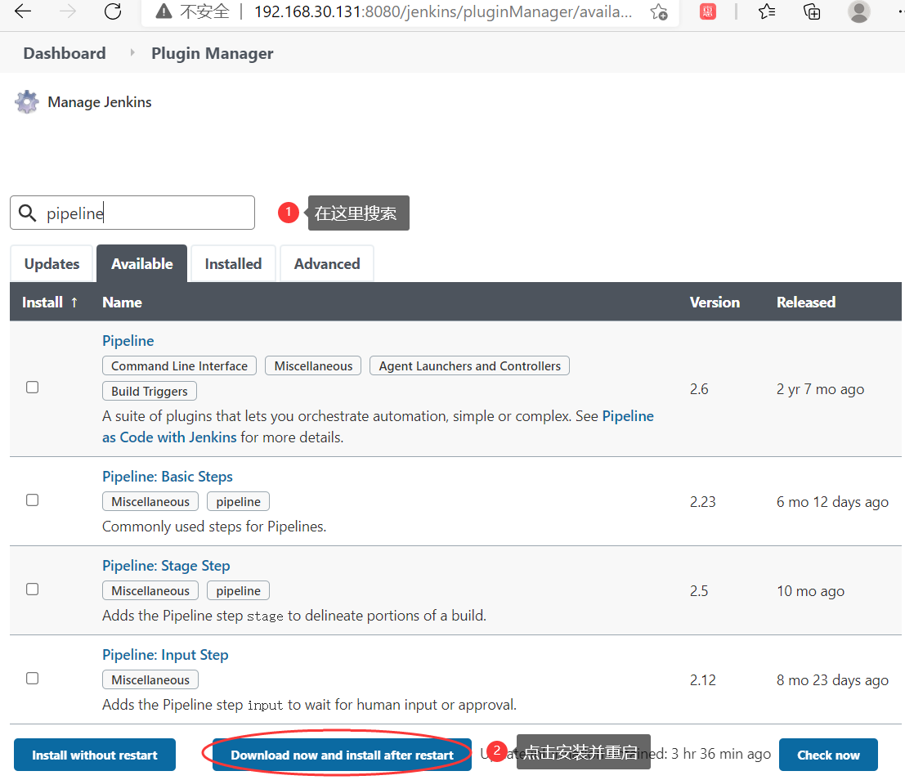Click the browser address bar URL
The height and width of the screenshot is (780, 905).
tap(442, 11)
